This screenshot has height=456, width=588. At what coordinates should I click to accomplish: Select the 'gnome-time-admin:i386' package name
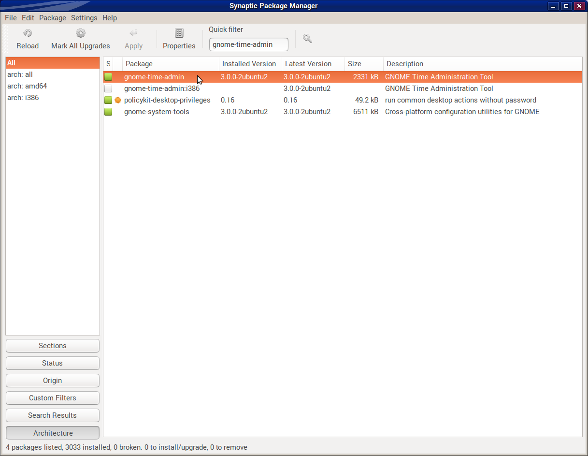click(x=162, y=88)
